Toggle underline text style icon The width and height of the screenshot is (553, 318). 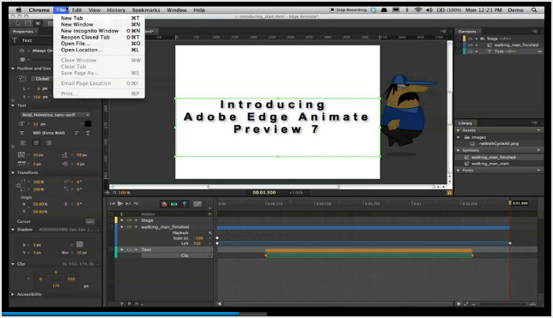coord(88,133)
